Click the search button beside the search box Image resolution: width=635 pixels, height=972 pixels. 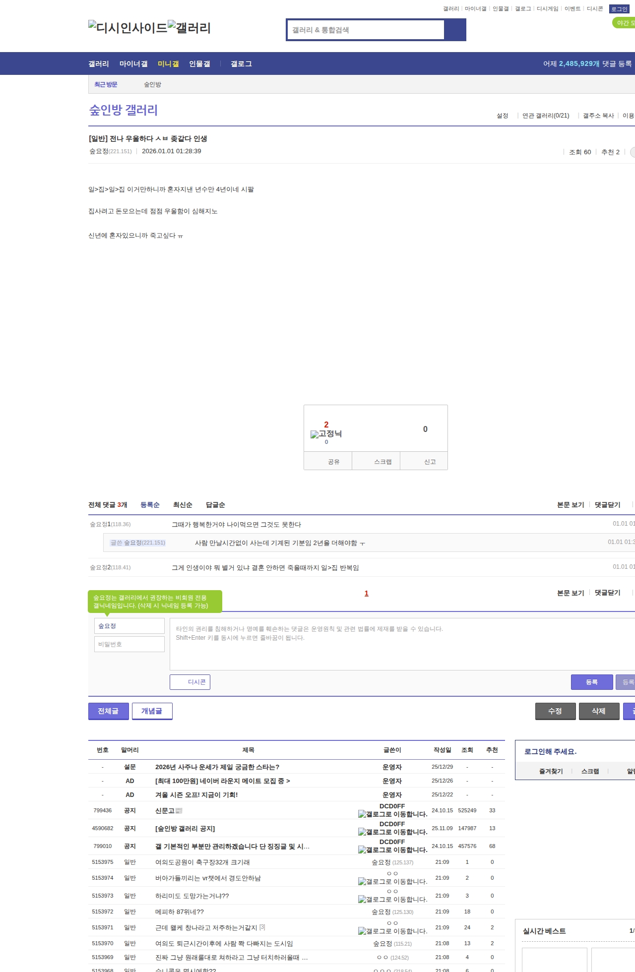pos(455,30)
